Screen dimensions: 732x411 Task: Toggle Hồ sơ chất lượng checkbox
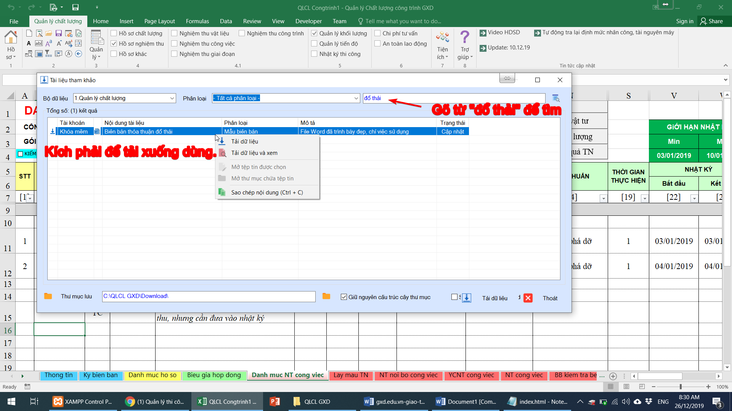(114, 33)
